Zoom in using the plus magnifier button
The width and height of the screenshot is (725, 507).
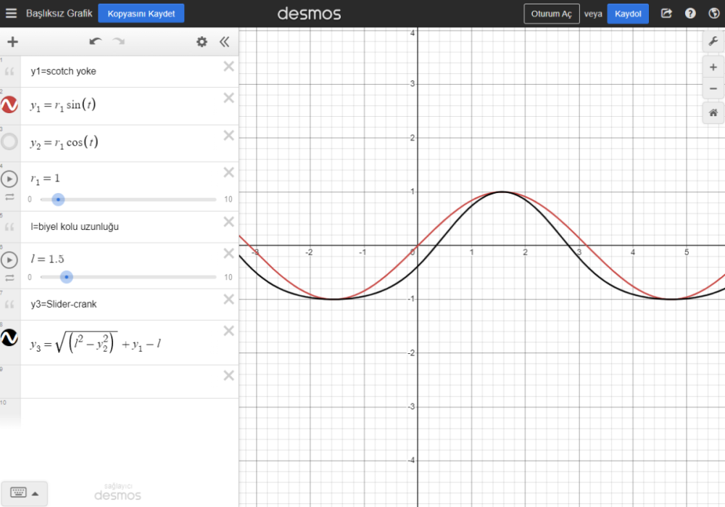point(713,67)
